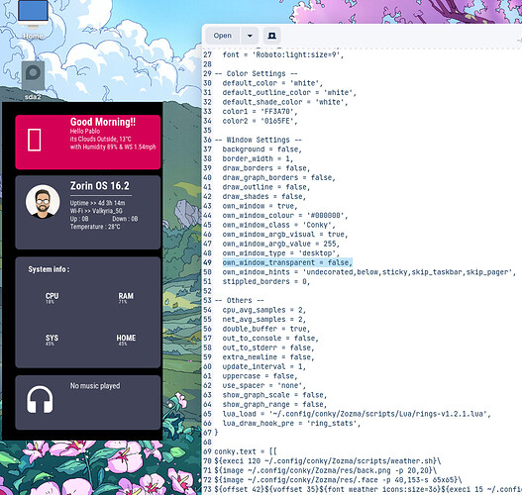Click 'Zorin OS 16.2' title in widget
Screen dimensions: 522x495
click(x=99, y=186)
